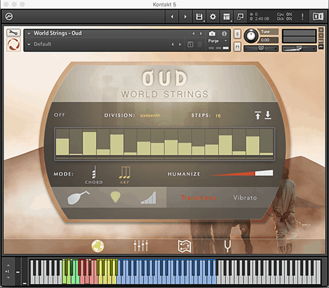Image resolution: width=329 pixels, height=288 pixels.
Task: Toggle the strummer OFF switch
Action: pos(60,115)
